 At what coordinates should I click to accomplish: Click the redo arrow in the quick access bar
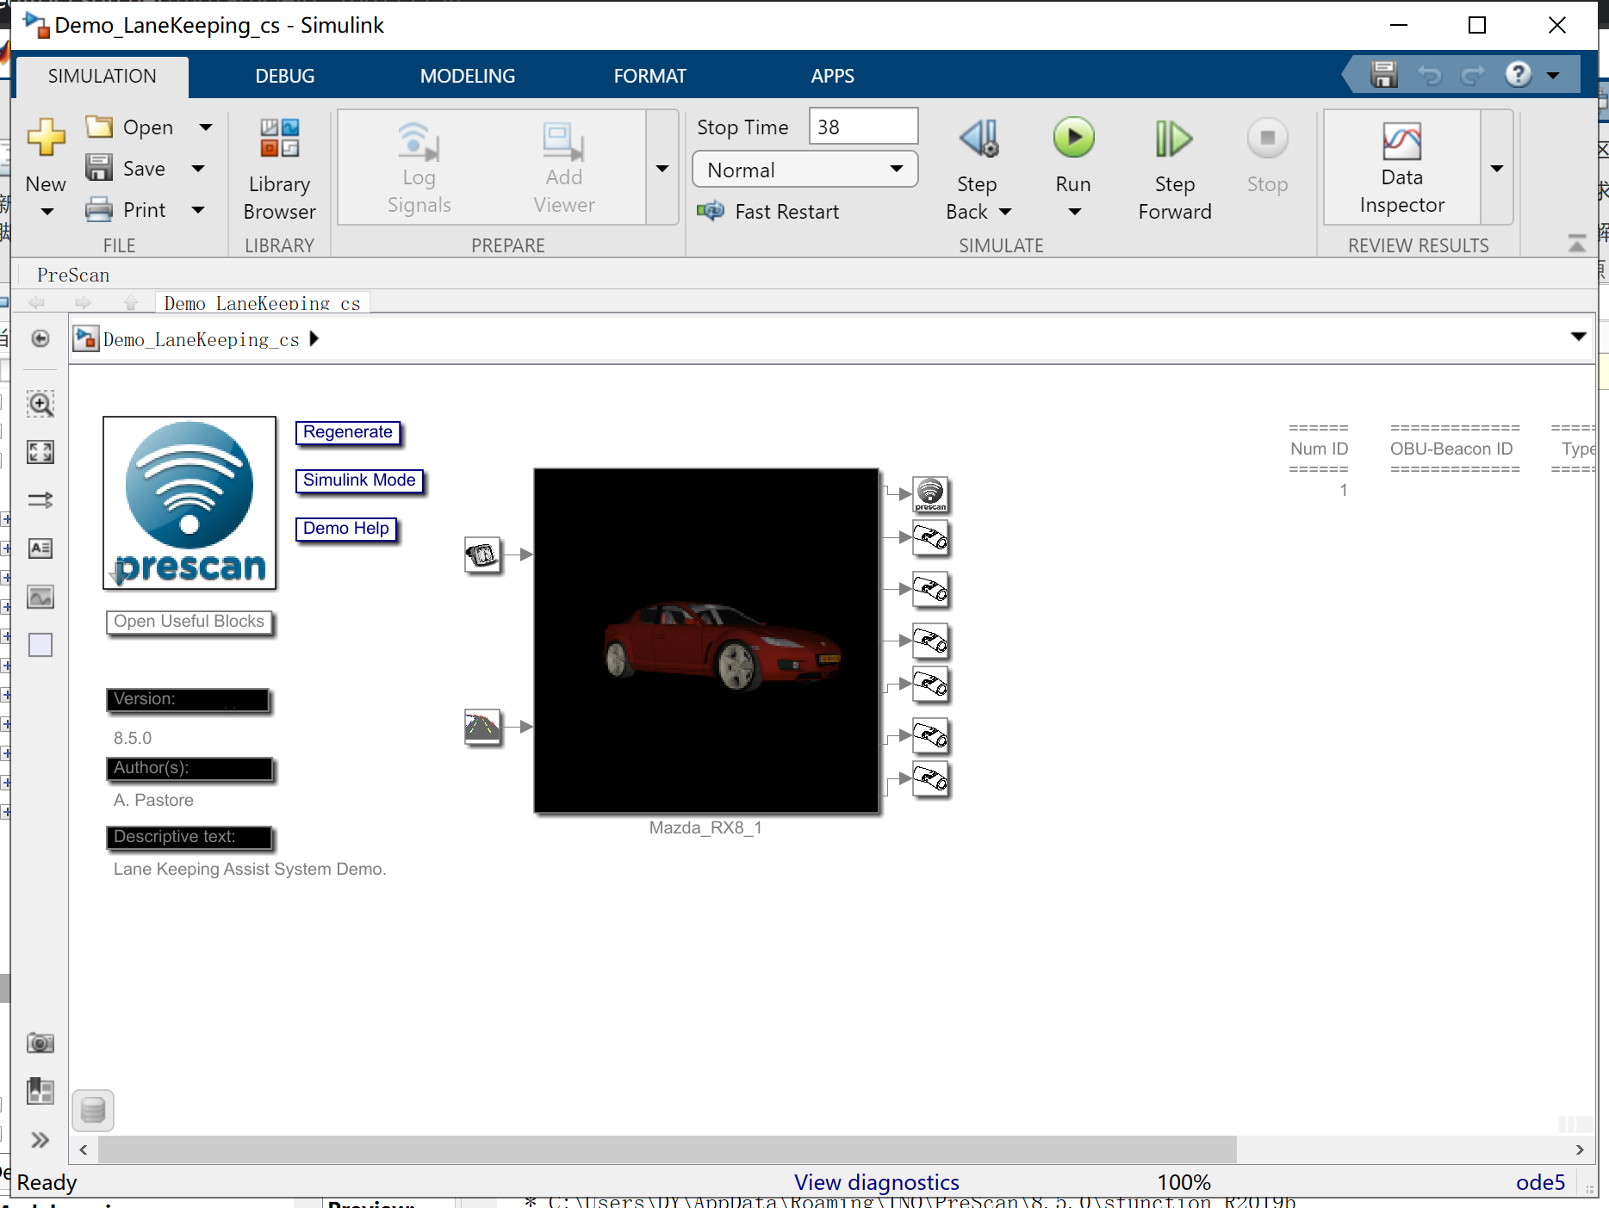pyautogui.click(x=1473, y=76)
